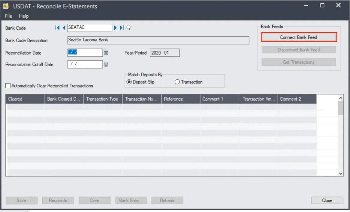Go to the previous bank code record

click(x=64, y=28)
